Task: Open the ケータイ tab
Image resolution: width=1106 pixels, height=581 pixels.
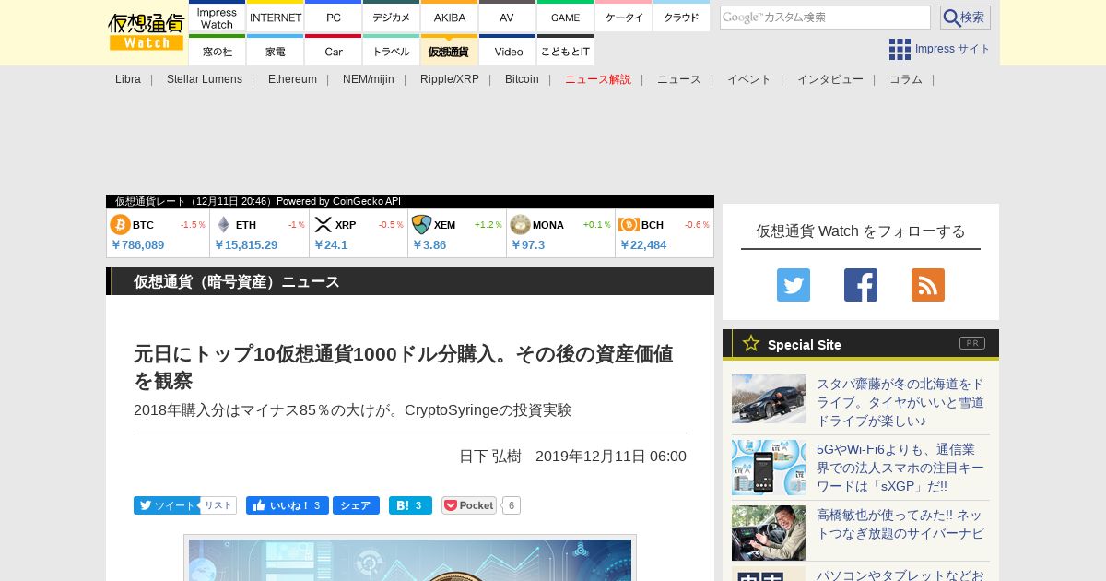Action: pos(624,18)
